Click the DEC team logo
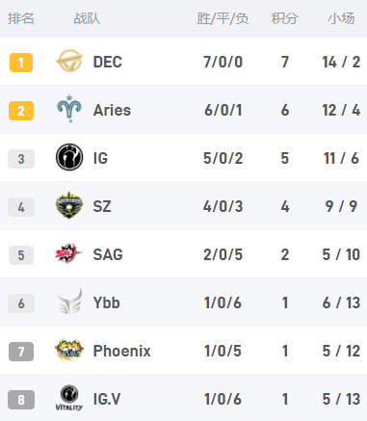Screen dimensions: 367x421 pyautogui.click(x=69, y=61)
